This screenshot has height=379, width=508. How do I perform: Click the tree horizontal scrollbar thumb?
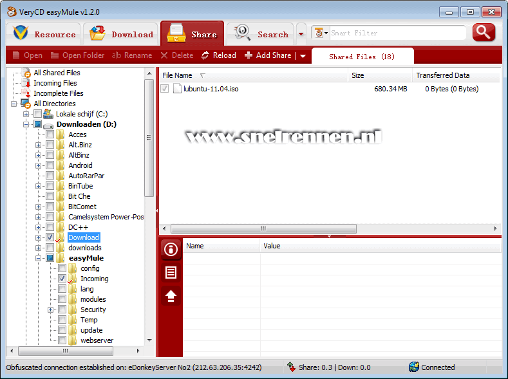(66, 351)
